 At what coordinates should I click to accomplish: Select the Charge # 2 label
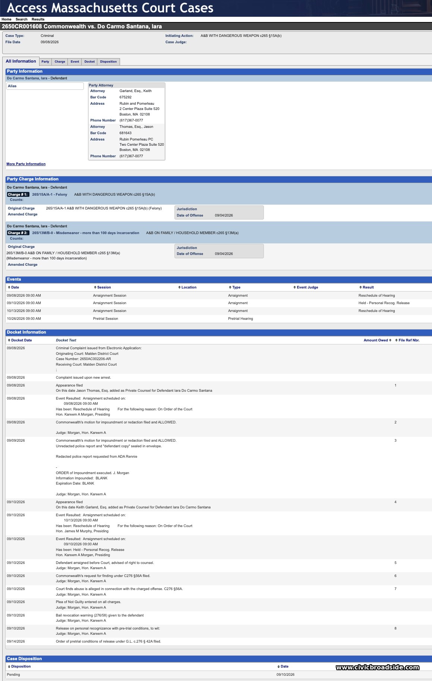(x=18, y=233)
